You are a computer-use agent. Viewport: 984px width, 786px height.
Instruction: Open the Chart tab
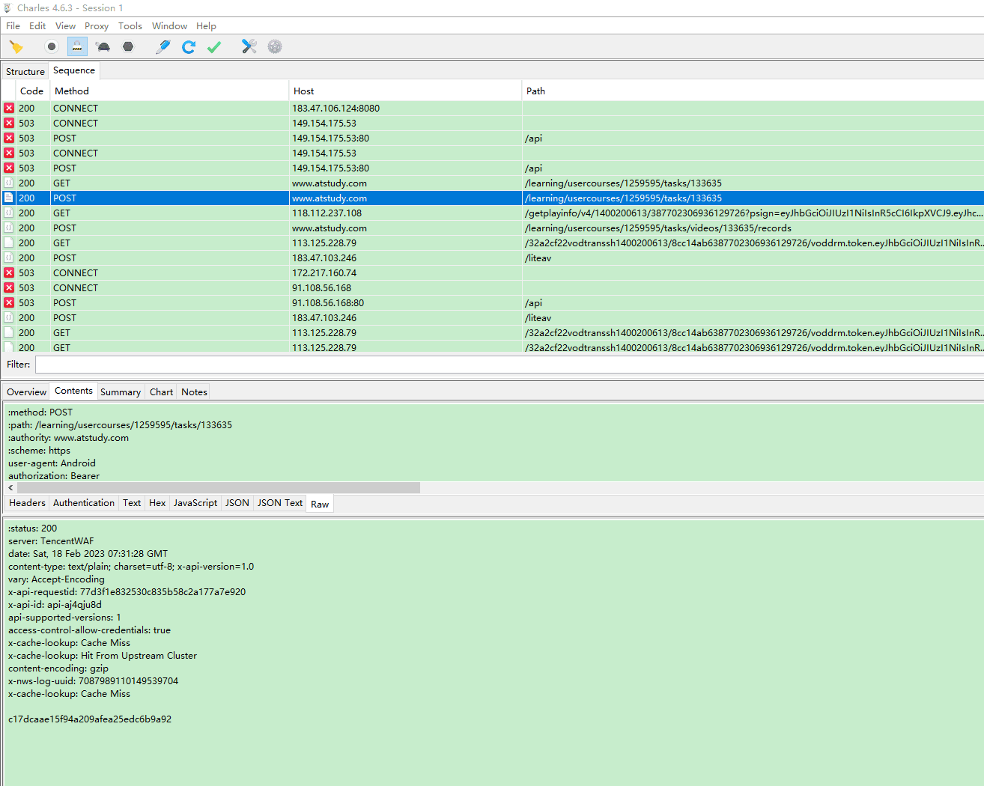point(161,392)
